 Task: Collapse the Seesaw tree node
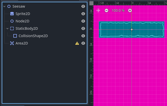(4, 6)
